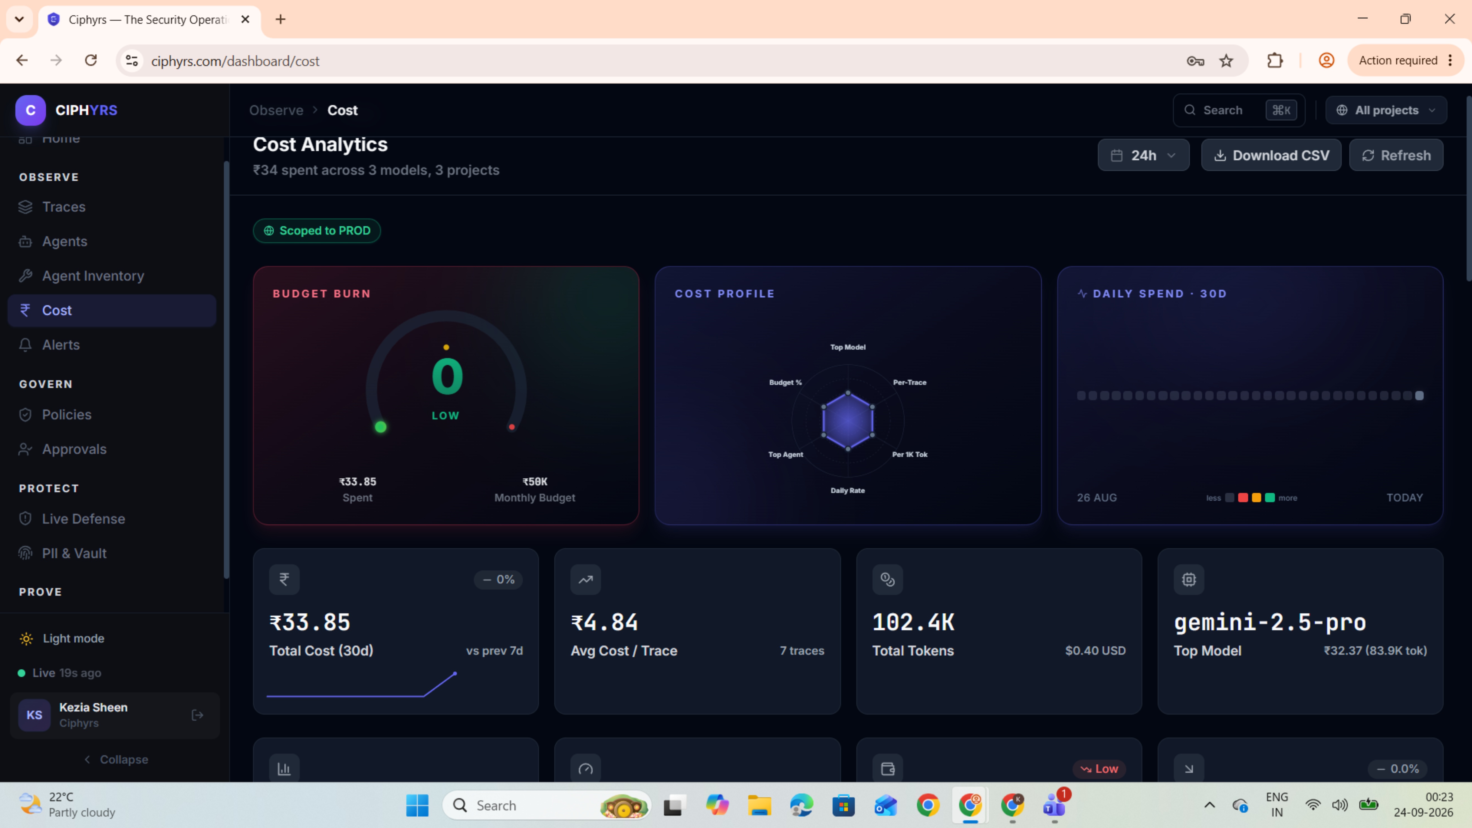Click the Download CSV button

click(x=1271, y=156)
